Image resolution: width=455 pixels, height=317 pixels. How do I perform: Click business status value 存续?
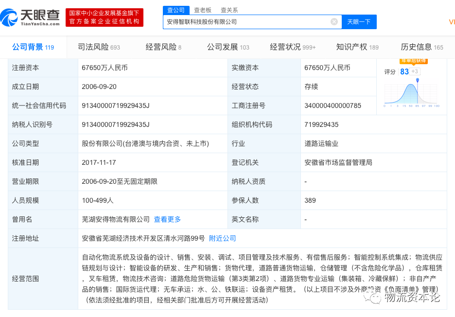coord(311,87)
